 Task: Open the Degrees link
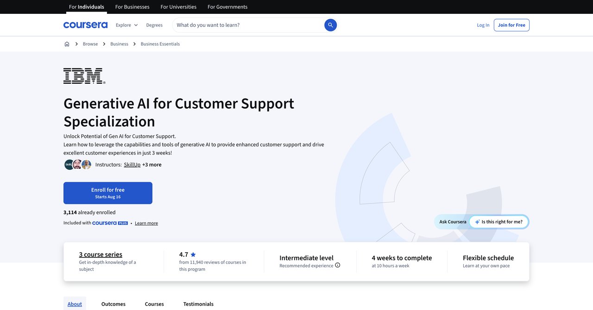(x=154, y=25)
